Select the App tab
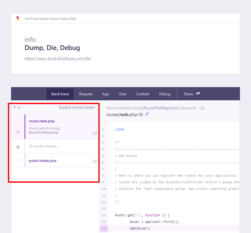This screenshot has width=251, height=233. [106, 94]
